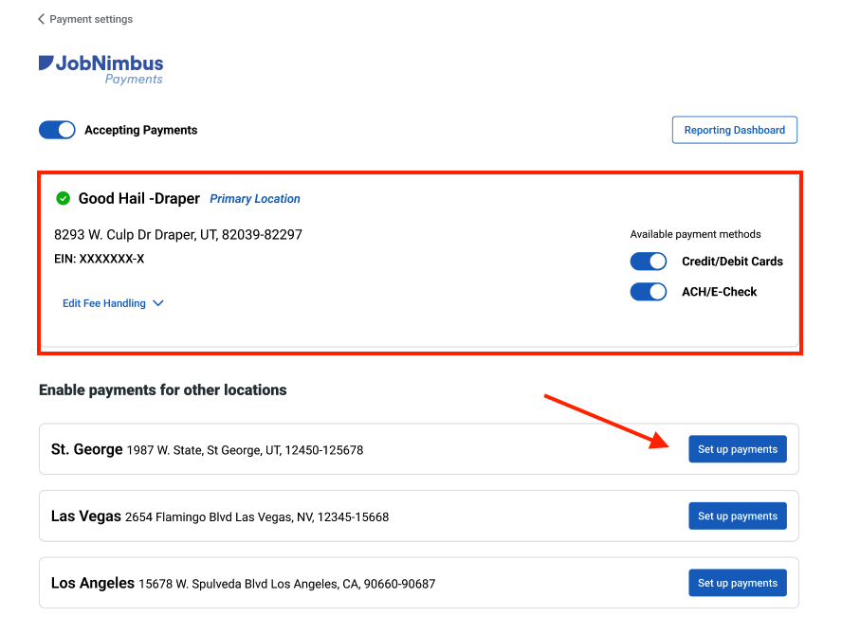Set up payments for Las Vegas location
This screenshot has height=634, width=842.
[738, 516]
